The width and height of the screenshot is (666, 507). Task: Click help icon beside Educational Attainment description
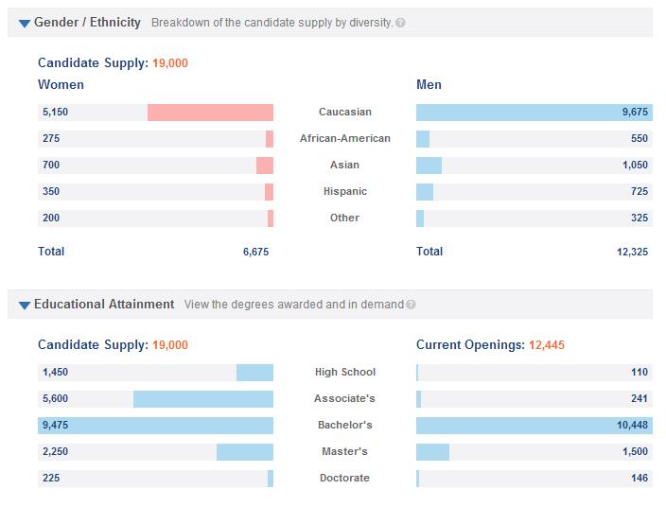tap(411, 305)
